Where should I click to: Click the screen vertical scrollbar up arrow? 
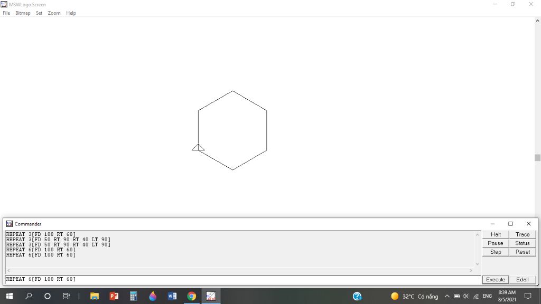click(x=537, y=21)
